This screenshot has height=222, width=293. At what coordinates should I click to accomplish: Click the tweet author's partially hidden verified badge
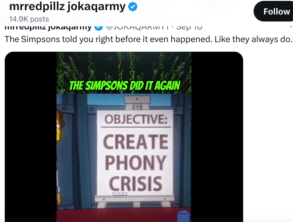99,28
